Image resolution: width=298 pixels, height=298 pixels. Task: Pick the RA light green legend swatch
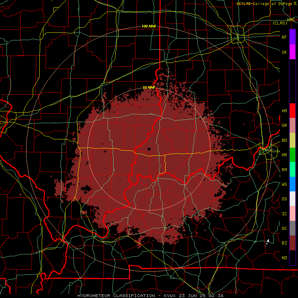tap(292, 169)
